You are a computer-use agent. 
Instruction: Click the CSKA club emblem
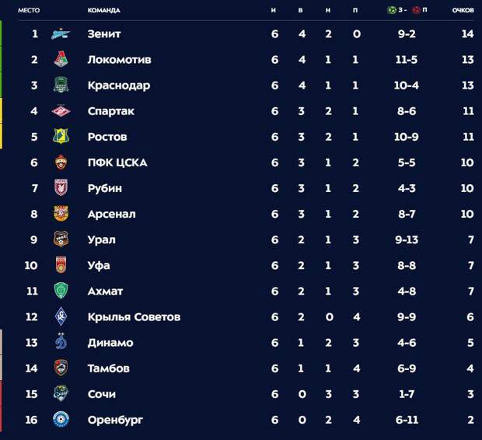coord(61,162)
